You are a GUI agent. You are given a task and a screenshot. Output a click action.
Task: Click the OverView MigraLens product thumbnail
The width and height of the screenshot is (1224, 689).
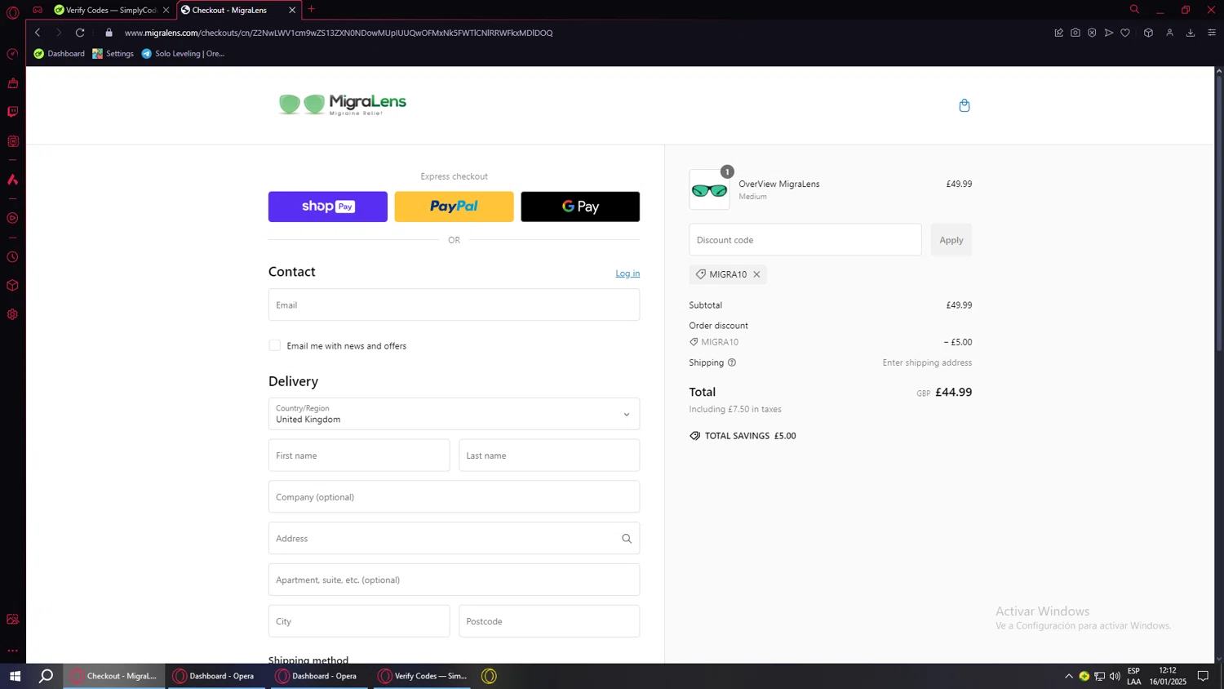click(709, 190)
